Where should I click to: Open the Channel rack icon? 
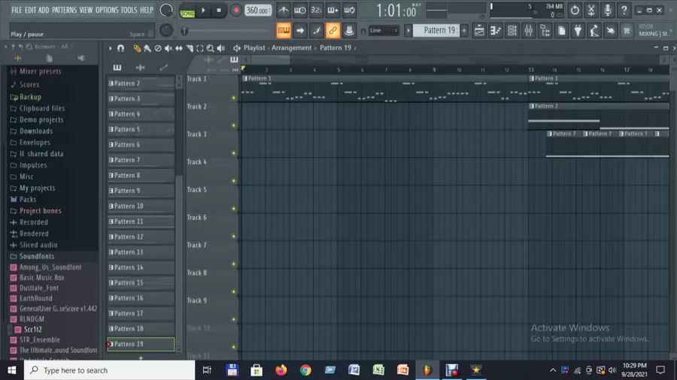coord(512,31)
